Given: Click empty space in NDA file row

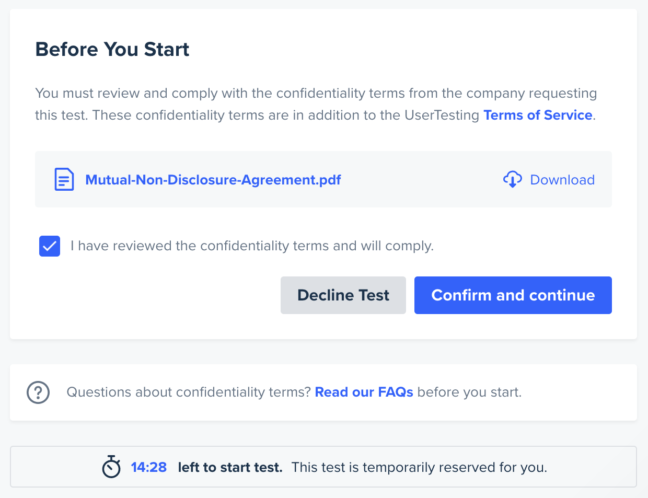Looking at the screenshot, I should click(421, 179).
